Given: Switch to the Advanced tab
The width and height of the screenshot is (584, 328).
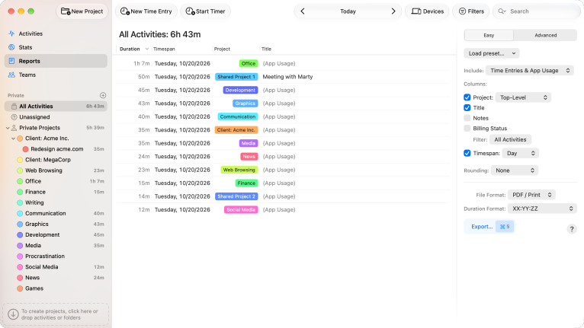Looking at the screenshot, I should pos(546,35).
